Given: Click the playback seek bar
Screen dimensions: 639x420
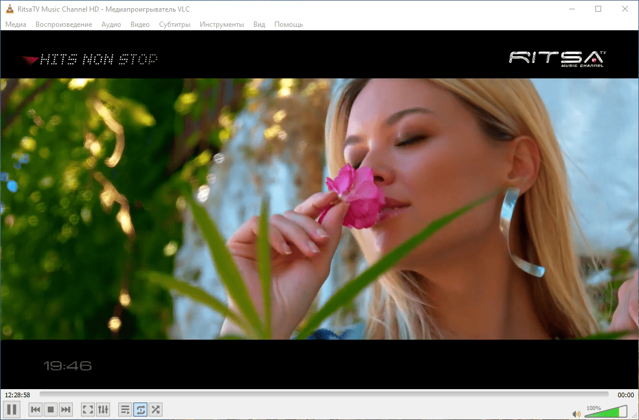Looking at the screenshot, I should (324, 394).
